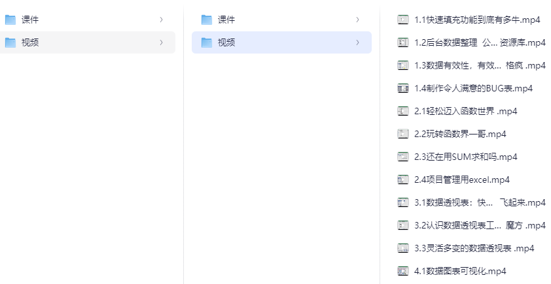Open 2.4项目管理用excel.mp4 file

pos(461,180)
